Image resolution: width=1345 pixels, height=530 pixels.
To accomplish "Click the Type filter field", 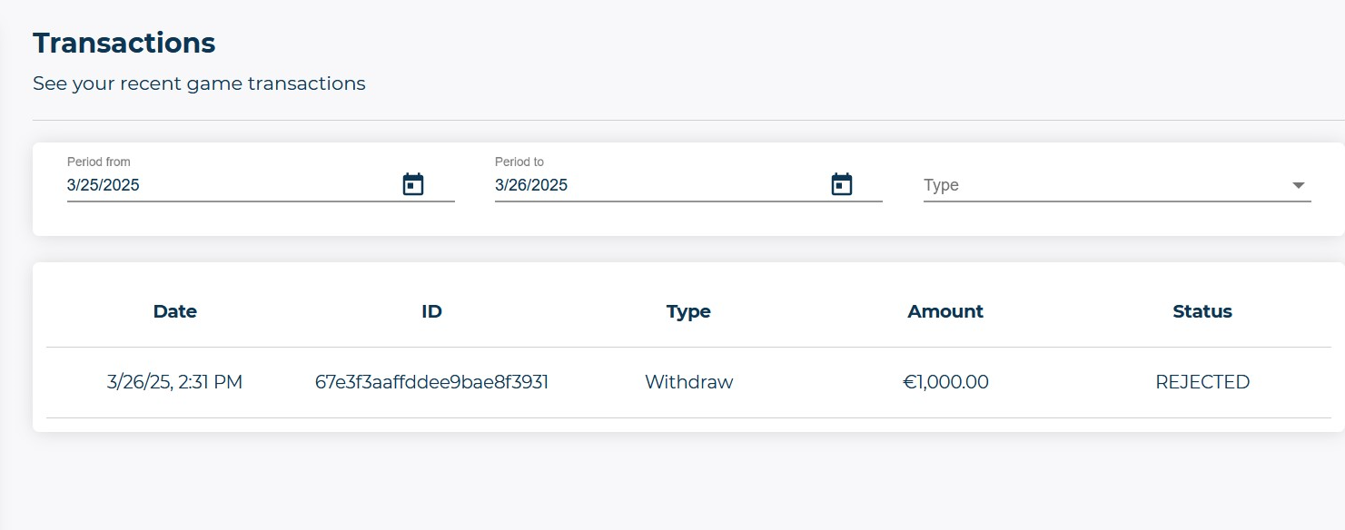I will click(x=1099, y=185).
